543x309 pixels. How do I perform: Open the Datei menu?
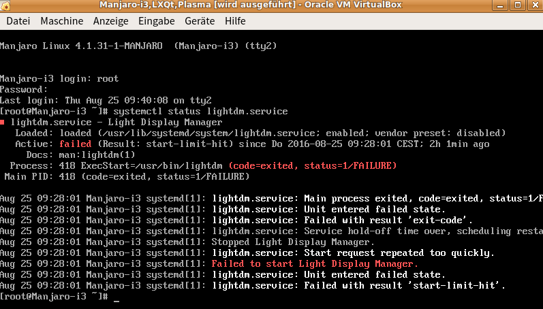18,21
